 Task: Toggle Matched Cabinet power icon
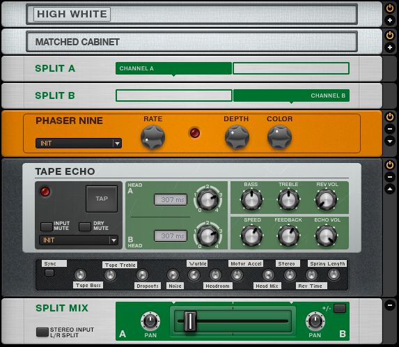pos(389,35)
